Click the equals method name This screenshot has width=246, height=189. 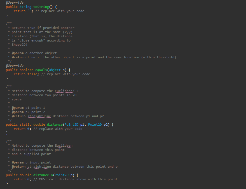click(x=41, y=70)
